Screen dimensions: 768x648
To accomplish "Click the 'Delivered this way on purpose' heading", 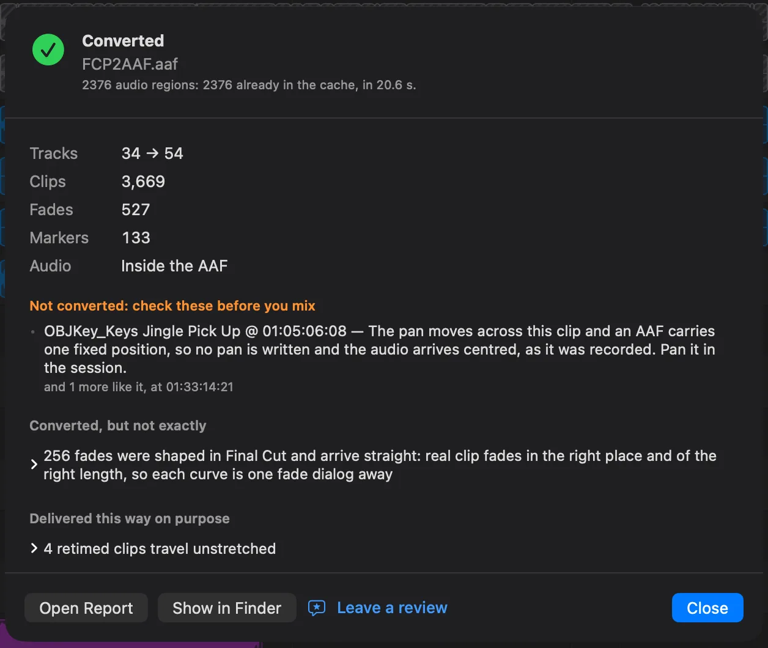I will click(130, 518).
